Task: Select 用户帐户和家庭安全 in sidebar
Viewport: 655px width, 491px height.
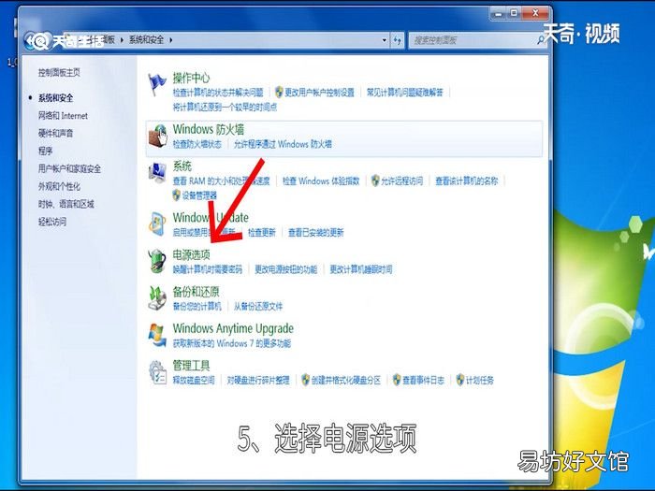Action: [x=69, y=168]
